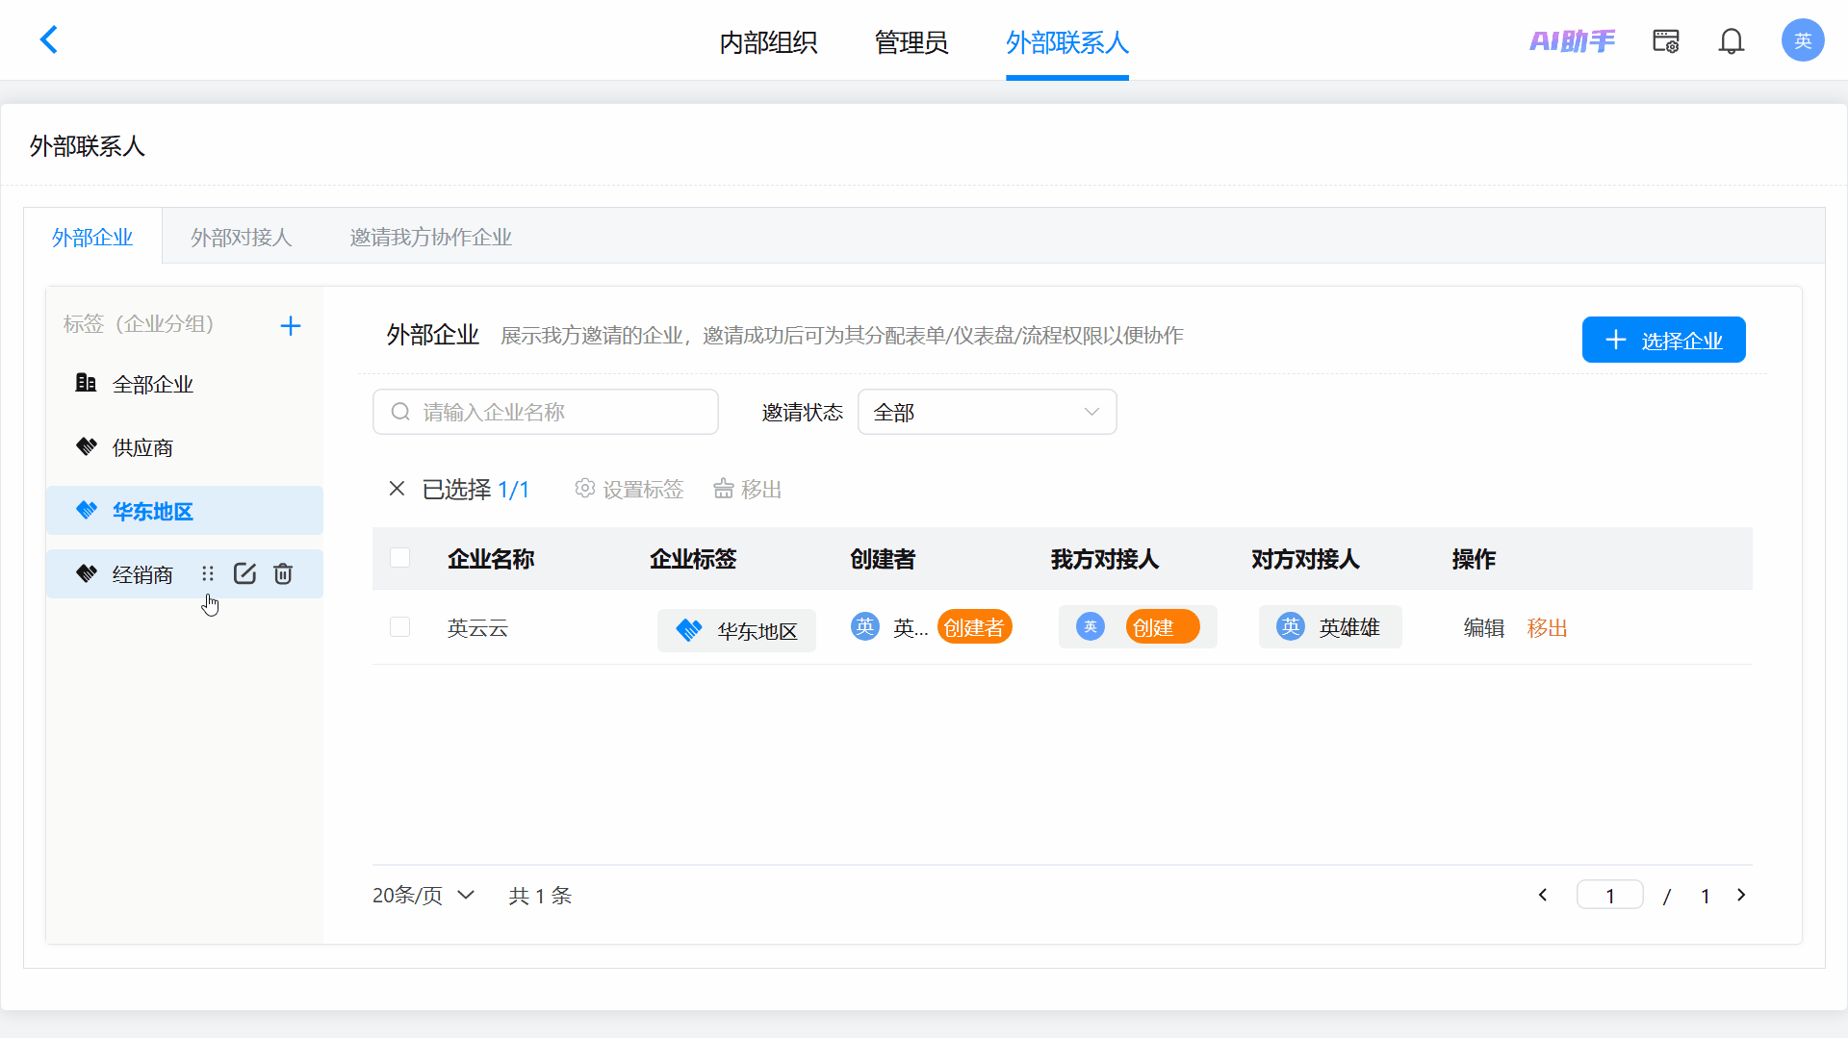Open the AI助手 assistant
The height and width of the screenshot is (1039, 1848).
[1572, 41]
